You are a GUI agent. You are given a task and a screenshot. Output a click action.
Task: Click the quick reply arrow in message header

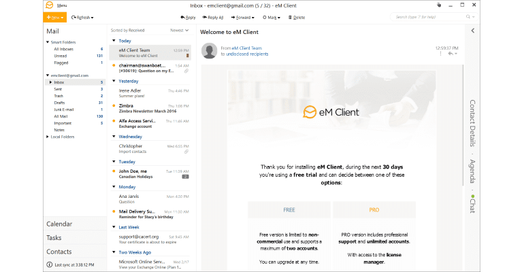449,54
